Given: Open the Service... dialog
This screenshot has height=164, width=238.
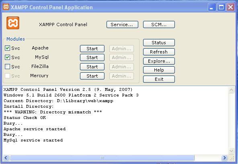Looking at the screenshot, I should [122, 25].
